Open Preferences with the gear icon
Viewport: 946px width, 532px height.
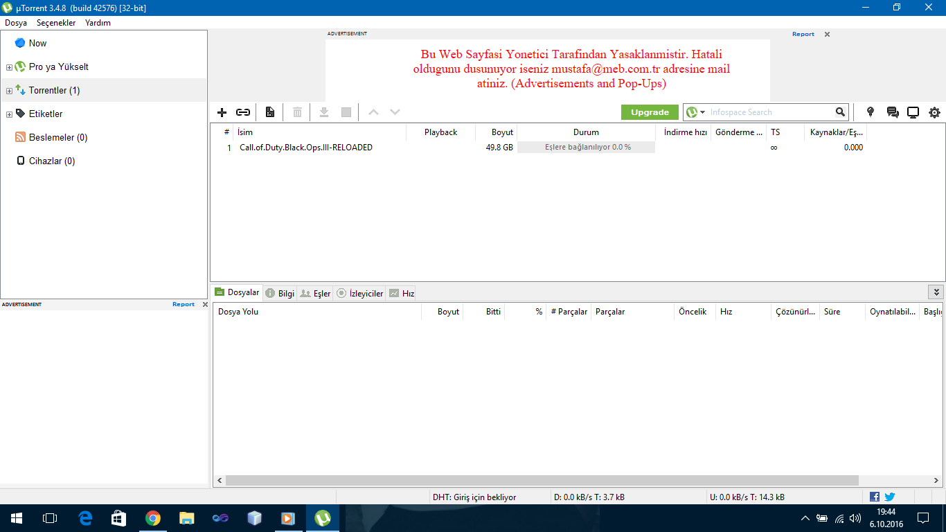[935, 112]
